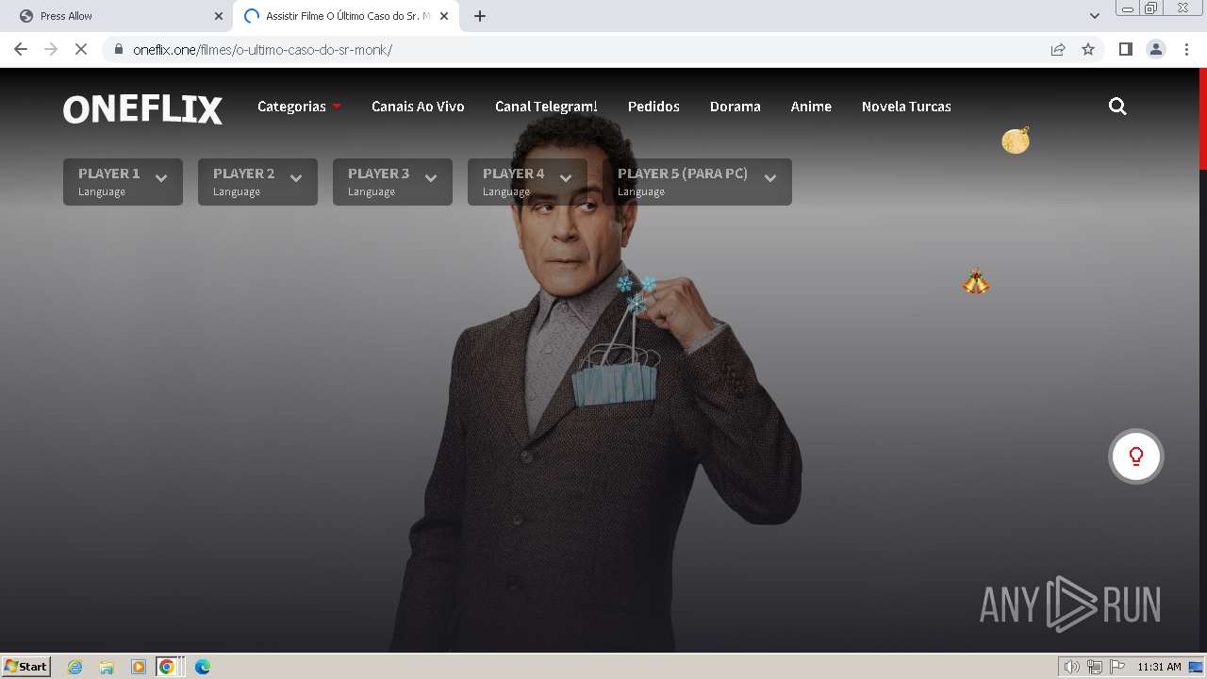Open the ONEFLIX home logo

point(142,109)
